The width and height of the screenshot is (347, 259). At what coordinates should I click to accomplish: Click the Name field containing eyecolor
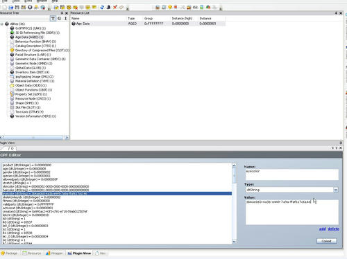(x=292, y=175)
